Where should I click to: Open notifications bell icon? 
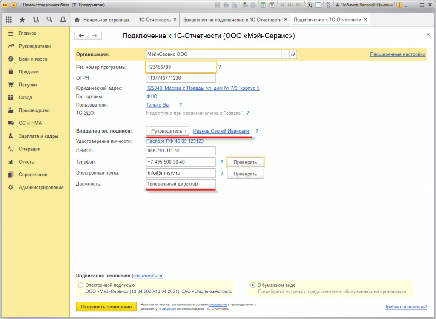click(63, 20)
